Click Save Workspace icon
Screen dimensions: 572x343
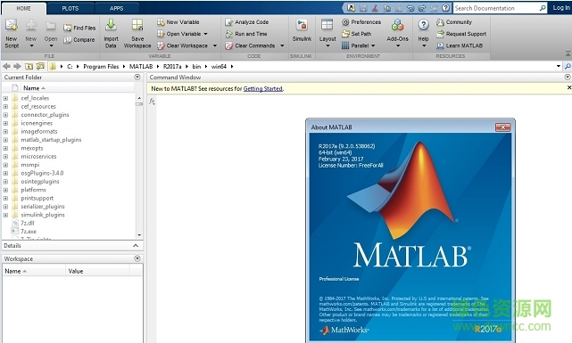pos(137,26)
